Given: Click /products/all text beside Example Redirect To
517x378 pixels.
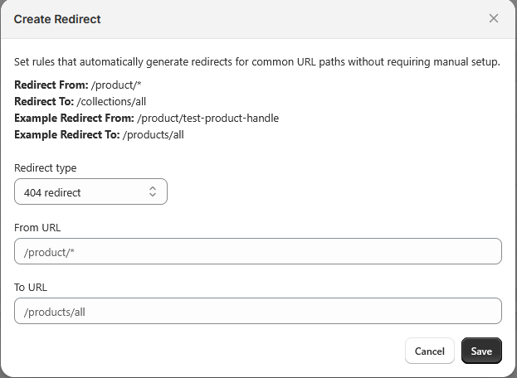Looking at the screenshot, I should (x=153, y=134).
